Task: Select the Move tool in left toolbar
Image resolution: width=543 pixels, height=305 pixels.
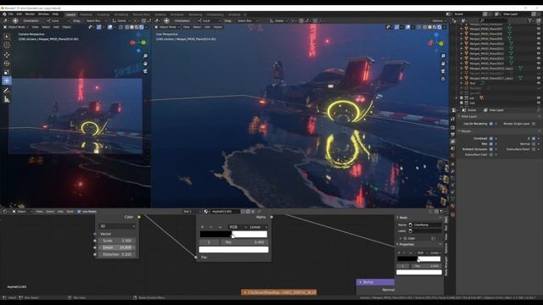Action: [x=7, y=54]
